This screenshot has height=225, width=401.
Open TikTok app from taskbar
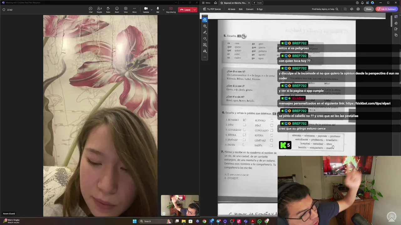pyautogui.click(x=239, y=221)
